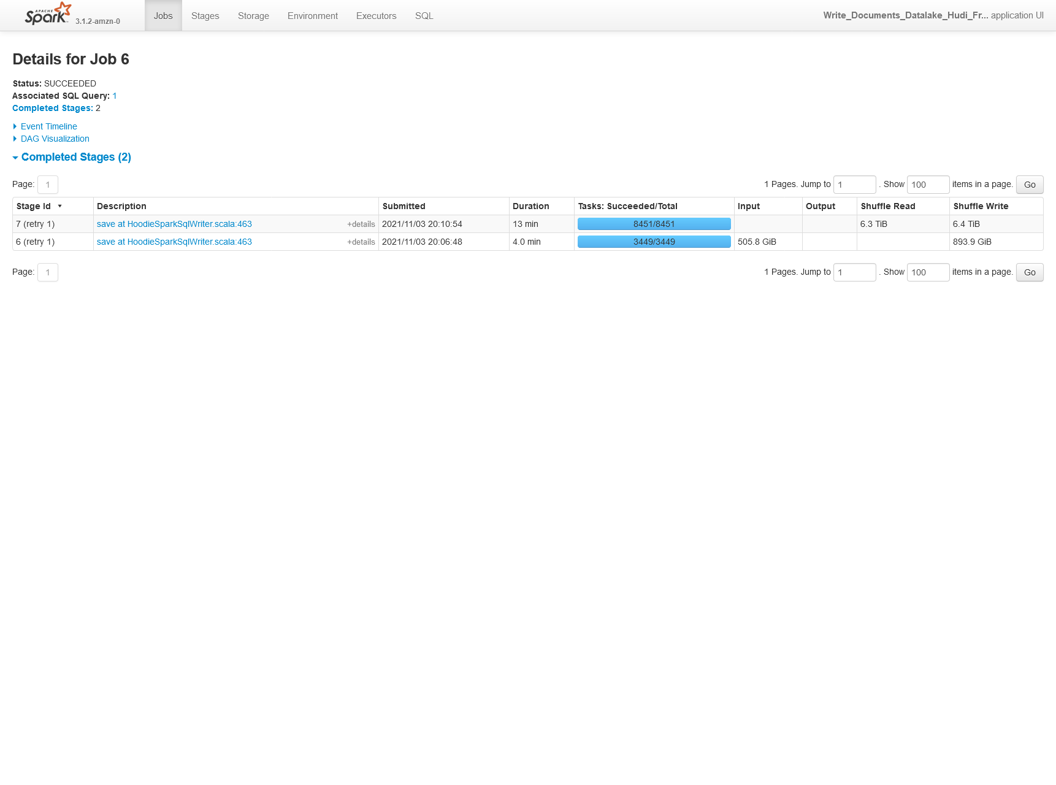Open Associated SQL Query link 1

[115, 96]
